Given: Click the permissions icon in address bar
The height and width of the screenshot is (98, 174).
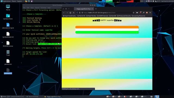Looking at the screenshot, I should [x=82, y=13].
